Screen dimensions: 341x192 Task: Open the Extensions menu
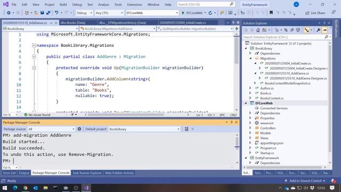tap(134, 4)
